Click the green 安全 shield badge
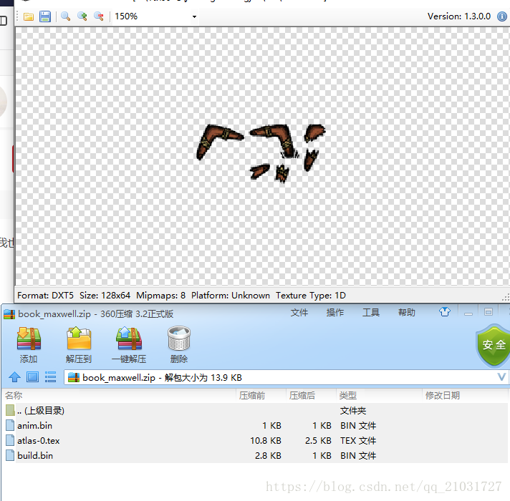 tap(493, 345)
